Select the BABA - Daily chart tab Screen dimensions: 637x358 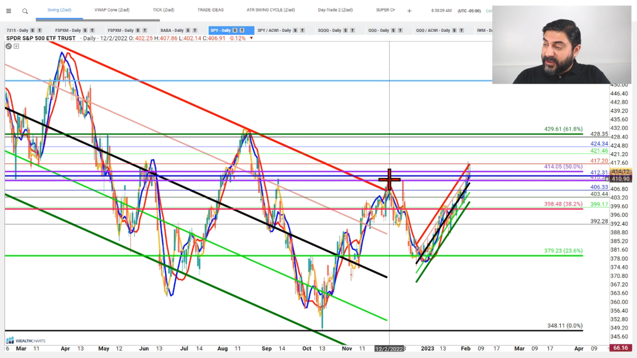[x=172, y=30]
